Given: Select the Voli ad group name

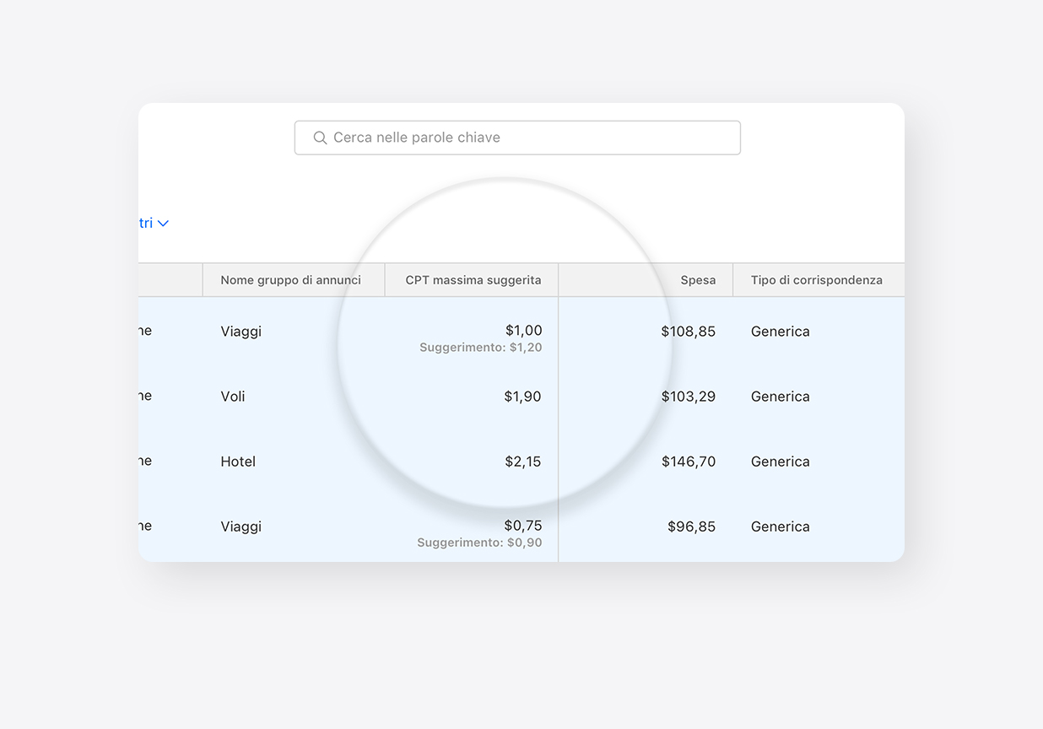Looking at the screenshot, I should (x=233, y=396).
